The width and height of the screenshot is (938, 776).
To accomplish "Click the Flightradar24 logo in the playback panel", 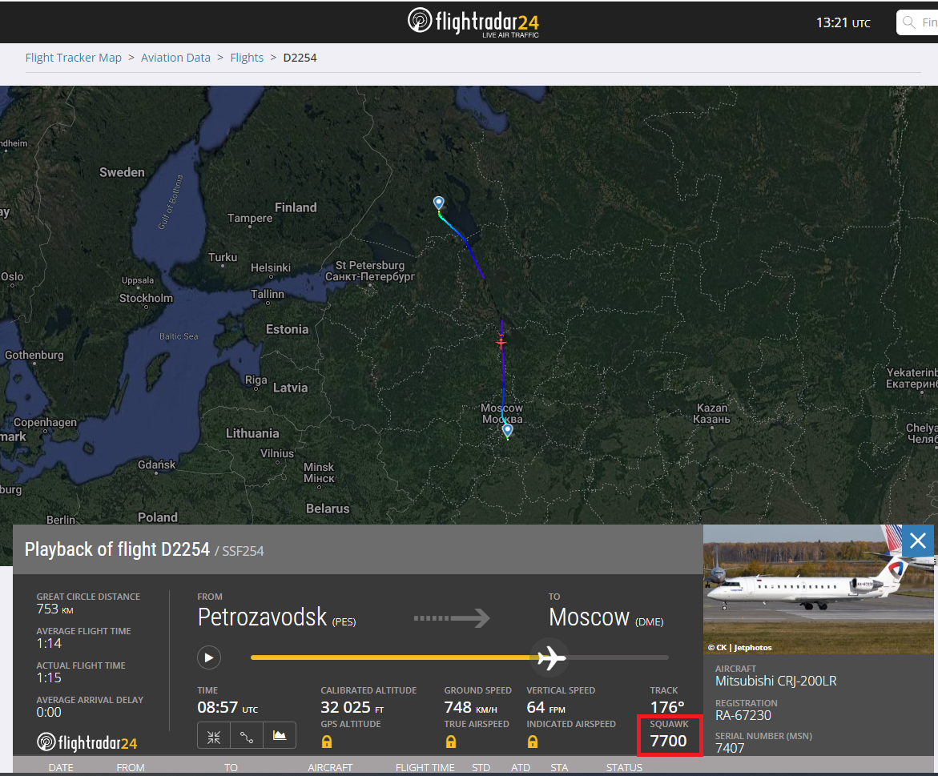I will (87, 742).
